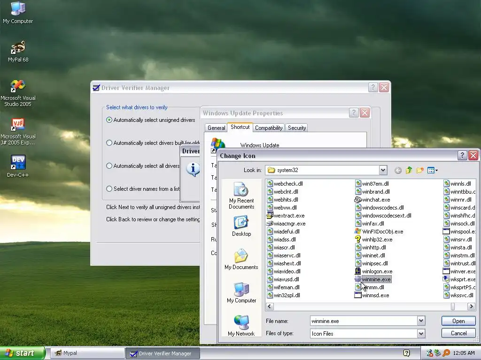The height and width of the screenshot is (360, 481).
Task: Open the Start menu
Action: pos(22,353)
